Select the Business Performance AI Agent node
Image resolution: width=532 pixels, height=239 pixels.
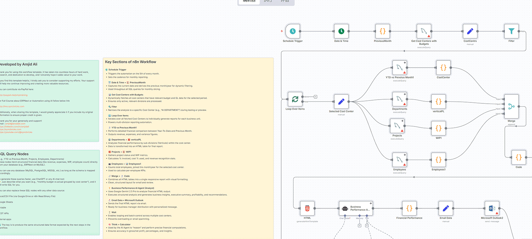point(356,208)
